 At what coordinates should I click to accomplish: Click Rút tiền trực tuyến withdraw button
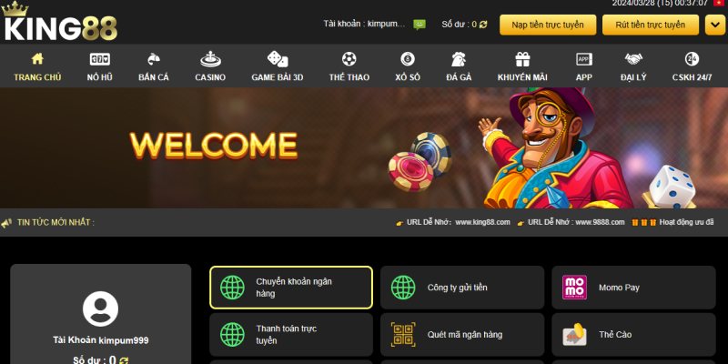[651, 25]
